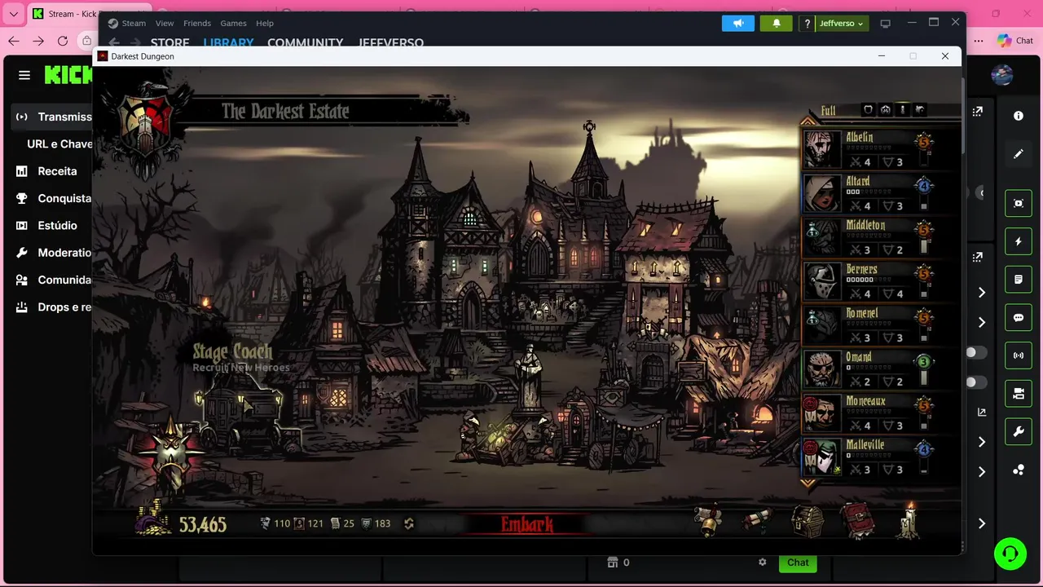The width and height of the screenshot is (1043, 587).
Task: Select hero Abelin in the roster
Action: point(869,149)
